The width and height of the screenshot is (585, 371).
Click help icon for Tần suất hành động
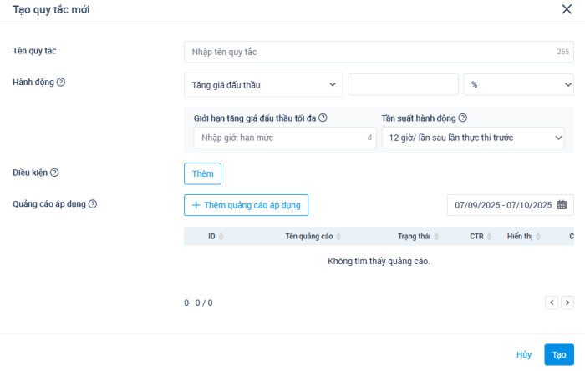pyautogui.click(x=463, y=118)
